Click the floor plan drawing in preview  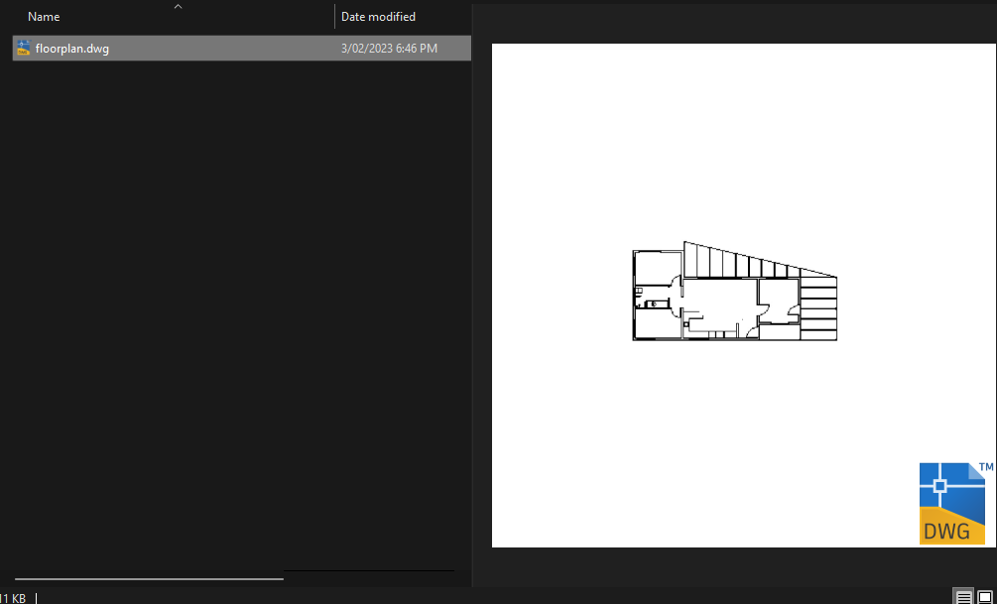[734, 292]
